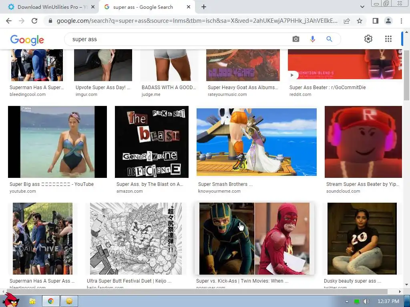Open Super Smash Brothers knowyourmeme link
This screenshot has height=307, width=410.
(x=225, y=184)
